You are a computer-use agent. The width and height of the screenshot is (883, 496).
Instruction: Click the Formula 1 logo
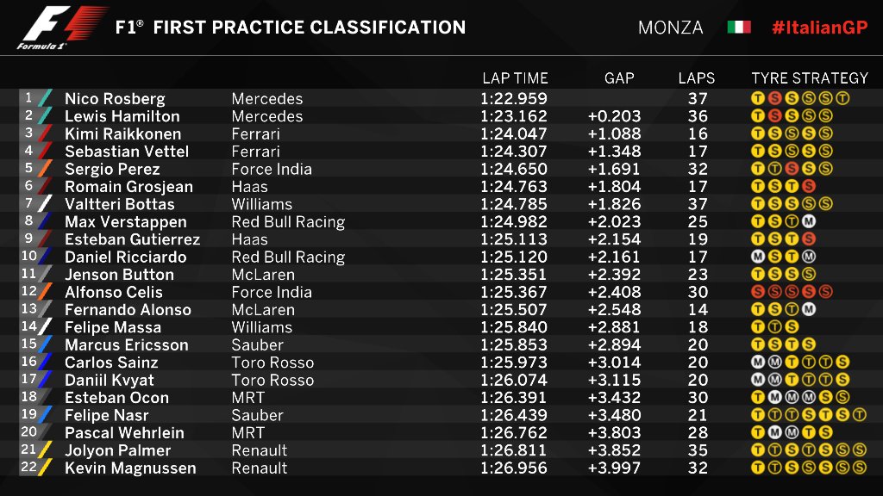click(x=60, y=28)
